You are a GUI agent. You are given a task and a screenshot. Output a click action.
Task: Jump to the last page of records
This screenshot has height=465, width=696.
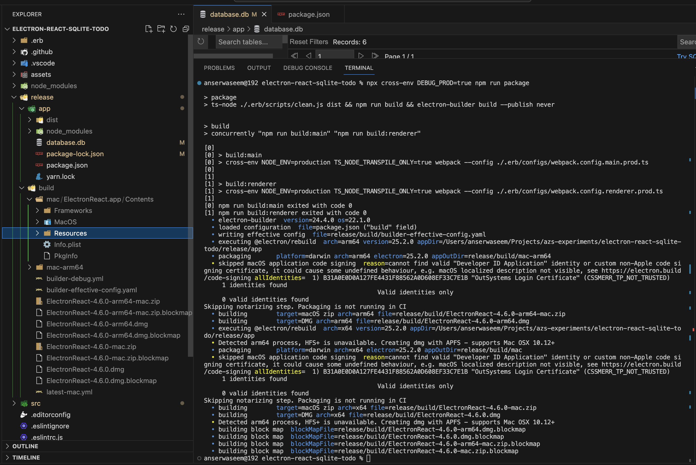375,56
